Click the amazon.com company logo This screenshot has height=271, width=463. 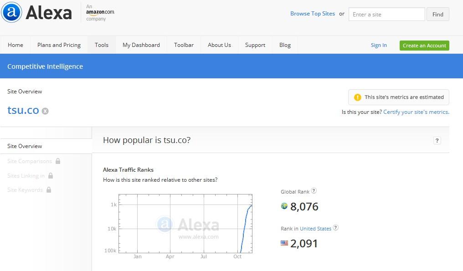pyautogui.click(x=100, y=12)
